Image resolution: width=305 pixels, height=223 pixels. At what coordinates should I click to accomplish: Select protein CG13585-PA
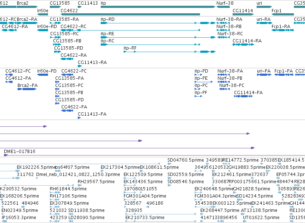point(57,82)
